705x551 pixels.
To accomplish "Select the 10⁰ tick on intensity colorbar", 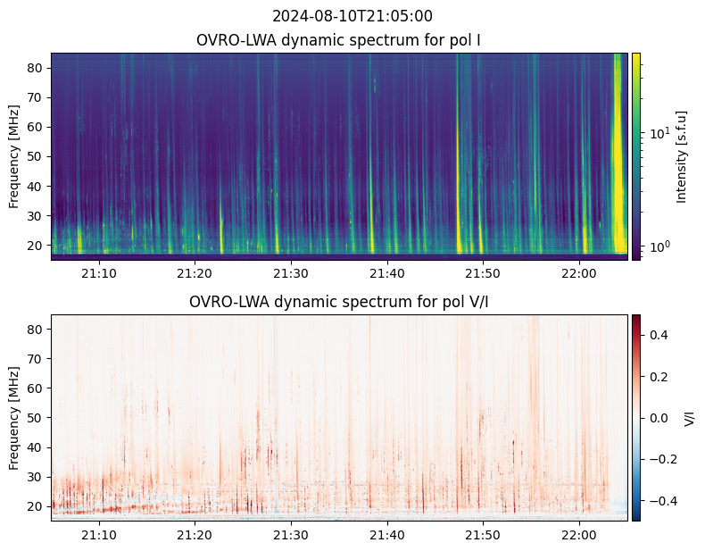I will (x=657, y=246).
